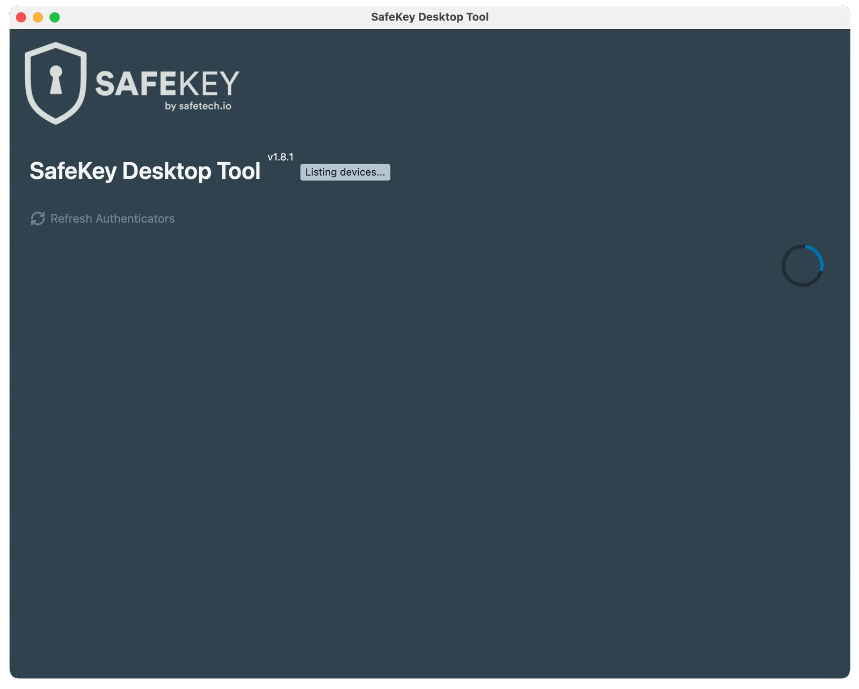Click the "SafeKey Desktop Tool" main heading

pos(145,171)
